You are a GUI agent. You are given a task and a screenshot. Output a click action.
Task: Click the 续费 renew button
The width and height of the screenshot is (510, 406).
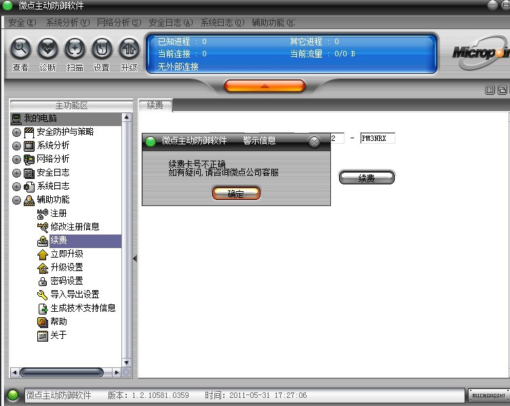(366, 178)
